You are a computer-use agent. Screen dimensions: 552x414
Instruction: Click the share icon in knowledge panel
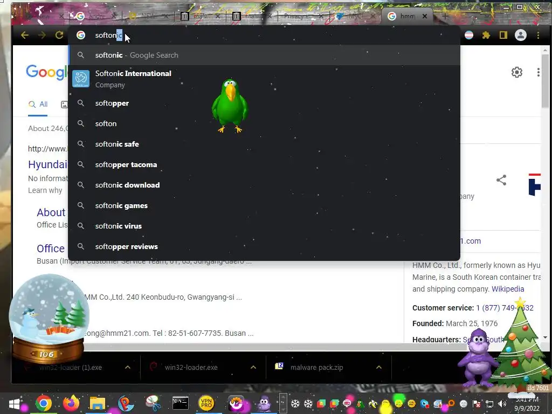(x=501, y=180)
